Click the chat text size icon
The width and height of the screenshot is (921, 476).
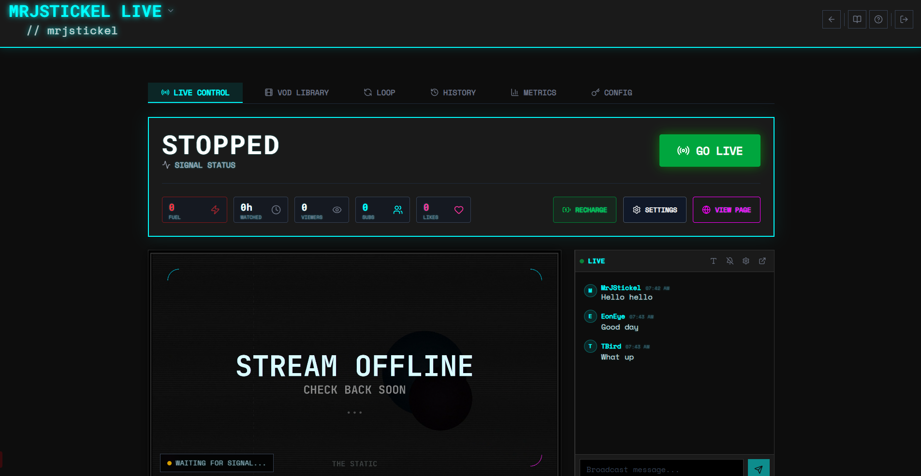click(x=713, y=261)
